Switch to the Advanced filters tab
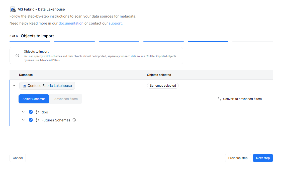The width and height of the screenshot is (284, 178). click(66, 99)
